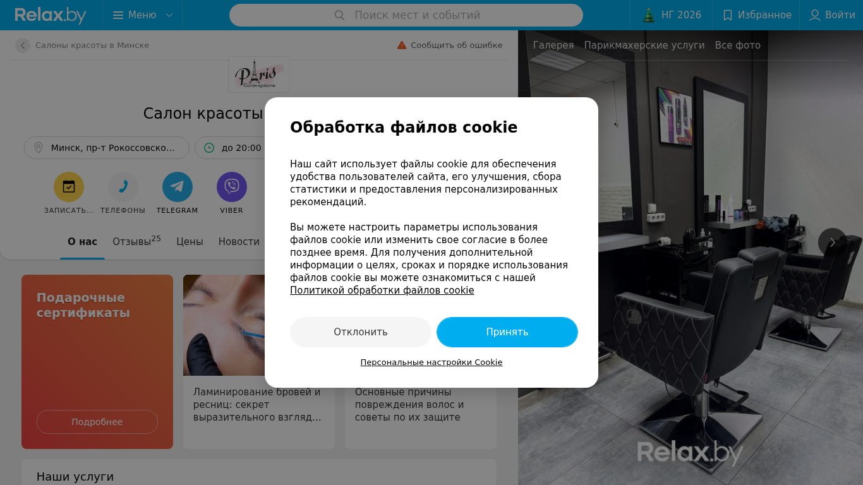
Task: Click the НГ 2026 tree icon
Action: click(x=648, y=15)
